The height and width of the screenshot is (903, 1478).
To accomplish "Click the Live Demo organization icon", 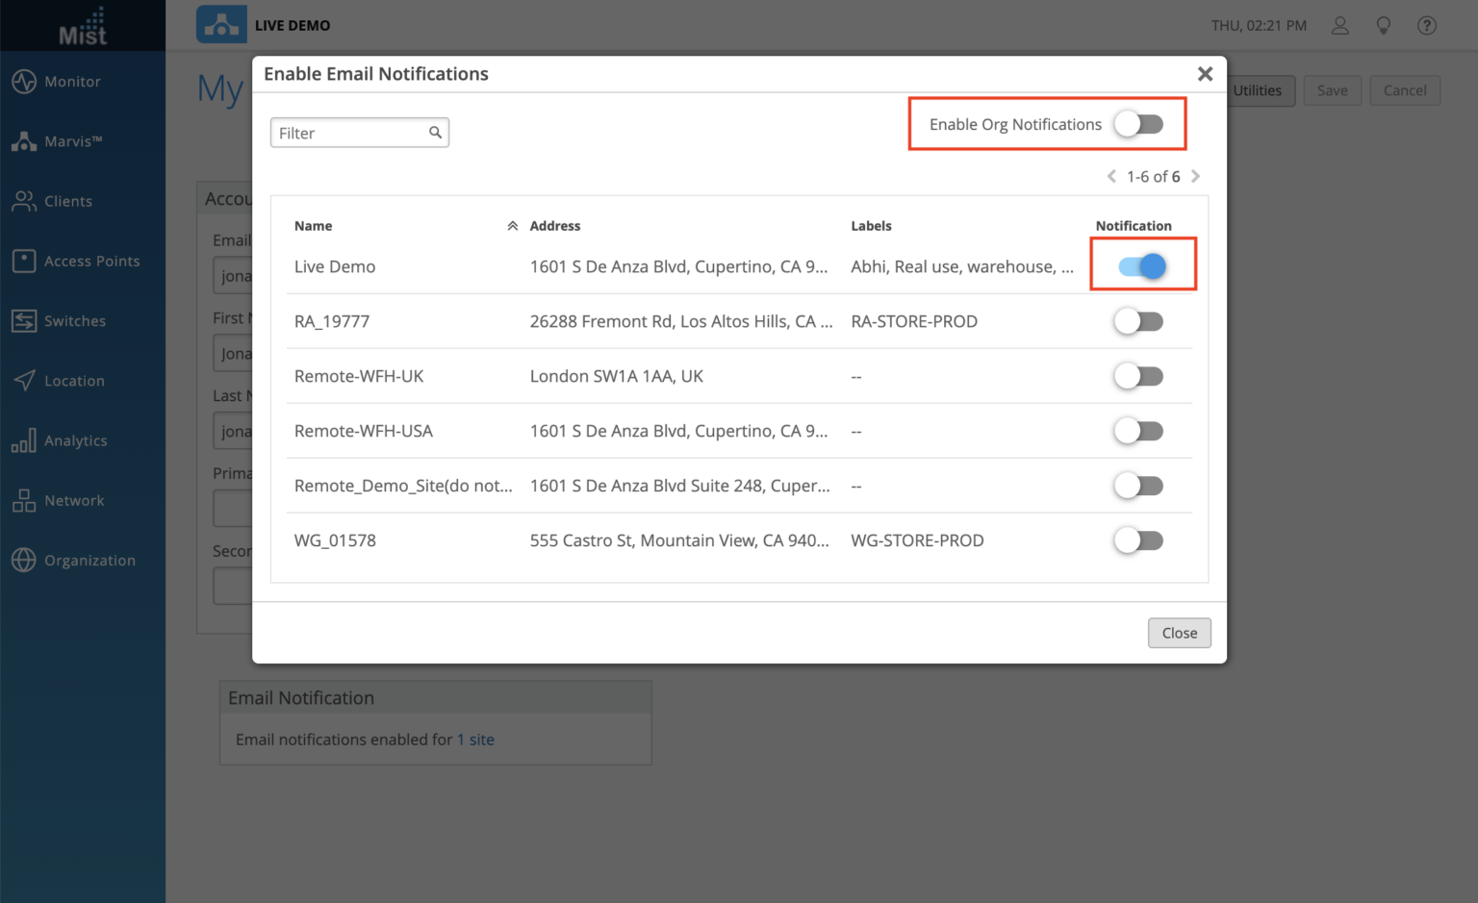I will point(221,25).
